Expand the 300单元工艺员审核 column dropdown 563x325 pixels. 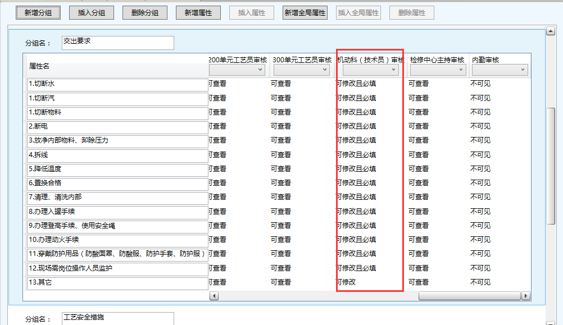pyautogui.click(x=301, y=70)
